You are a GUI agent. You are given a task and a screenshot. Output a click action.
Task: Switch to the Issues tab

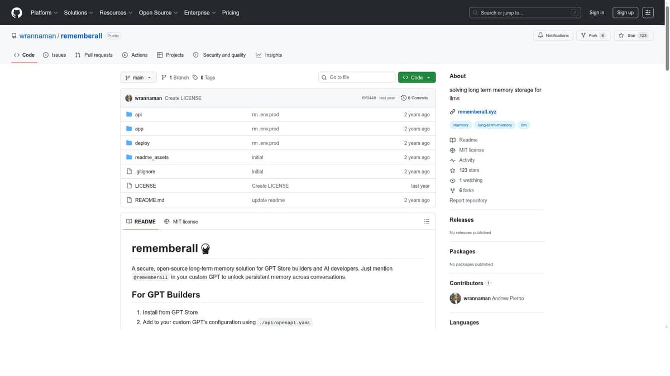pos(54,55)
